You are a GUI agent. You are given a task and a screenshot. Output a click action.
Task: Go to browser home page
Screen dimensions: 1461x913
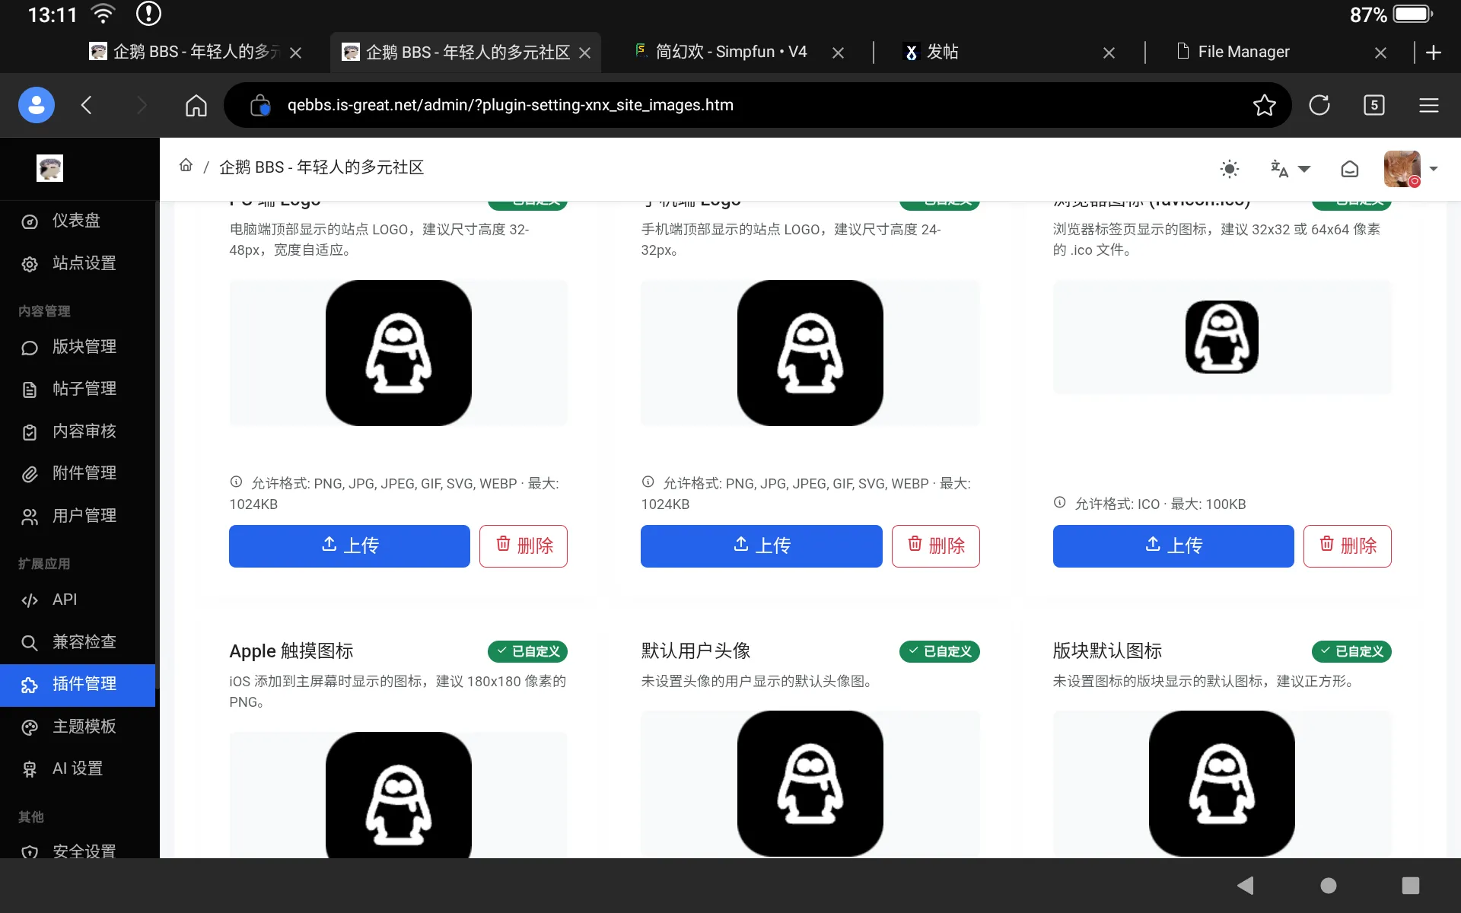pos(196,105)
